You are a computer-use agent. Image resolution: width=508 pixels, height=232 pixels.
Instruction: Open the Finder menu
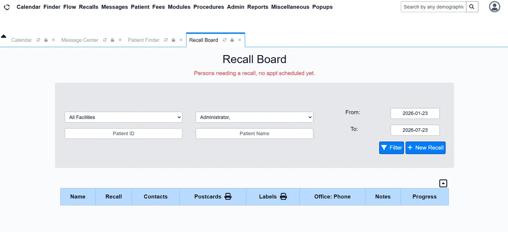[x=52, y=7]
